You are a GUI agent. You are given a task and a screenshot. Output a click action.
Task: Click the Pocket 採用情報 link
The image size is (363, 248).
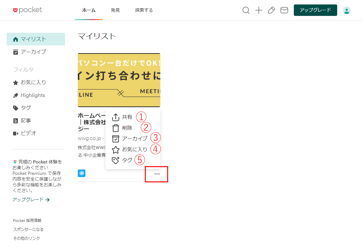[x=27, y=220]
